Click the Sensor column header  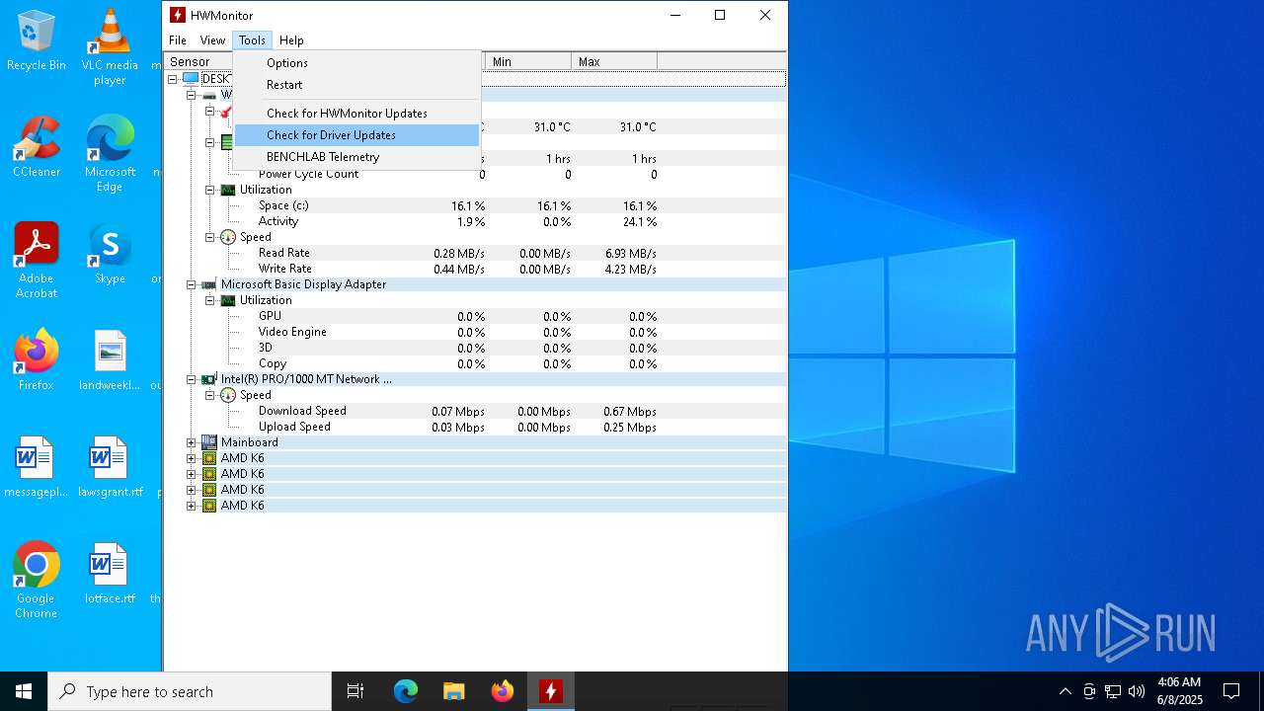(199, 61)
